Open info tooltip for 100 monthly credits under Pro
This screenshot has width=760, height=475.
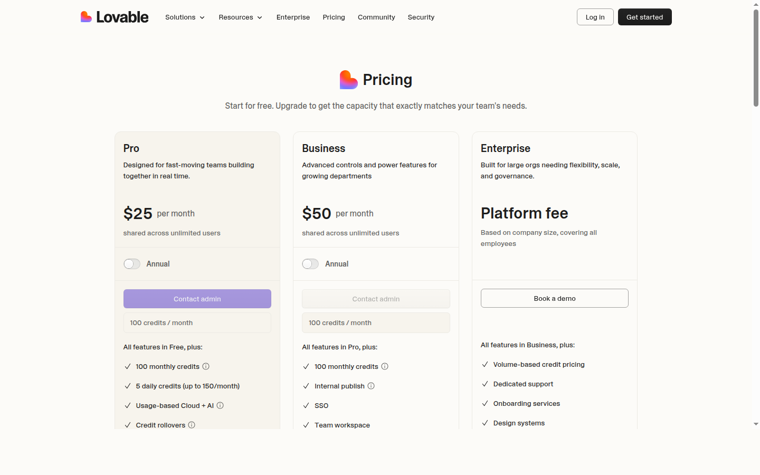click(x=206, y=366)
